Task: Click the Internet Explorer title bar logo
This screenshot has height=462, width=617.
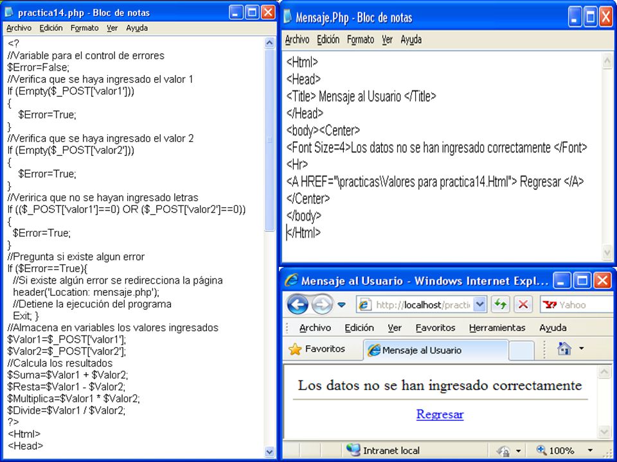Action: [292, 280]
